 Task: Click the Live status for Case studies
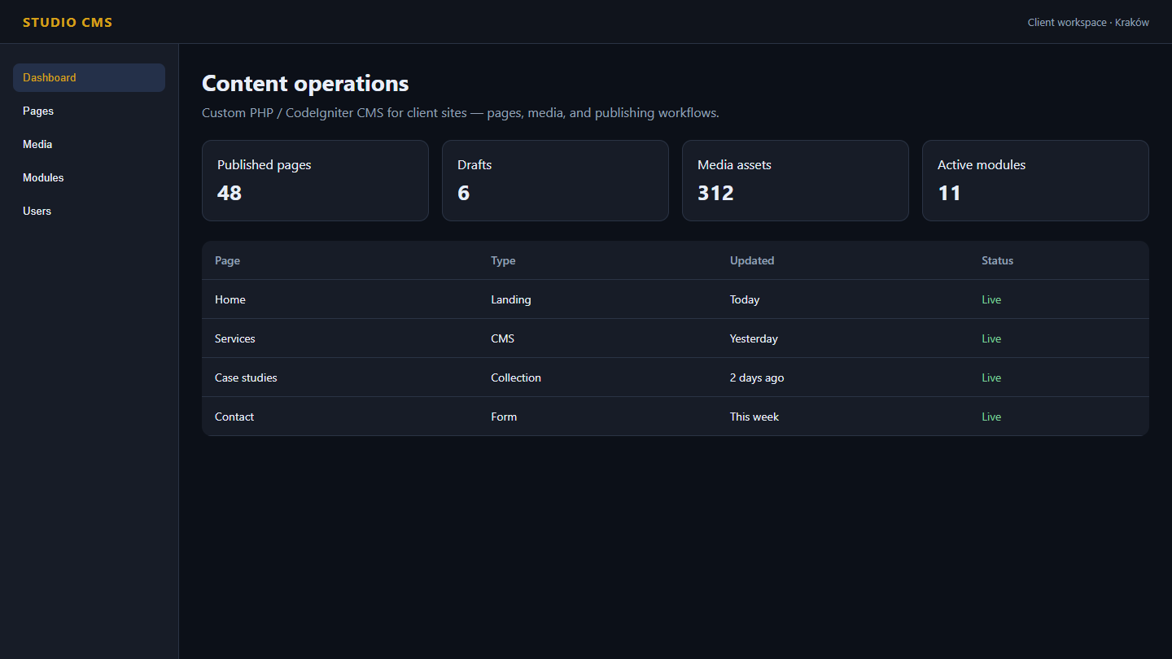991,378
